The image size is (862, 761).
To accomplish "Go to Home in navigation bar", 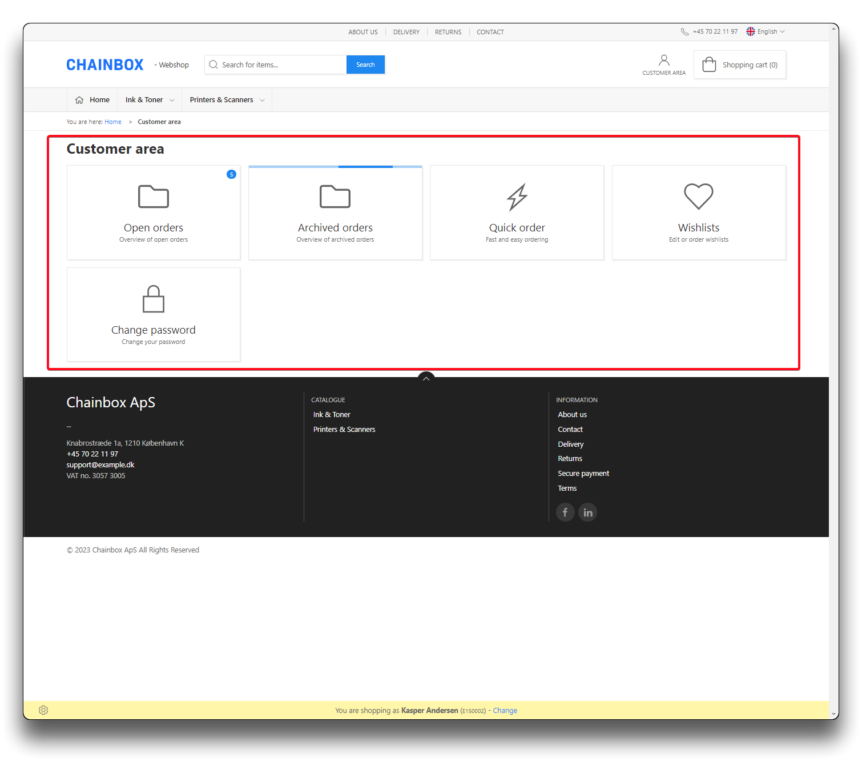I will click(92, 100).
